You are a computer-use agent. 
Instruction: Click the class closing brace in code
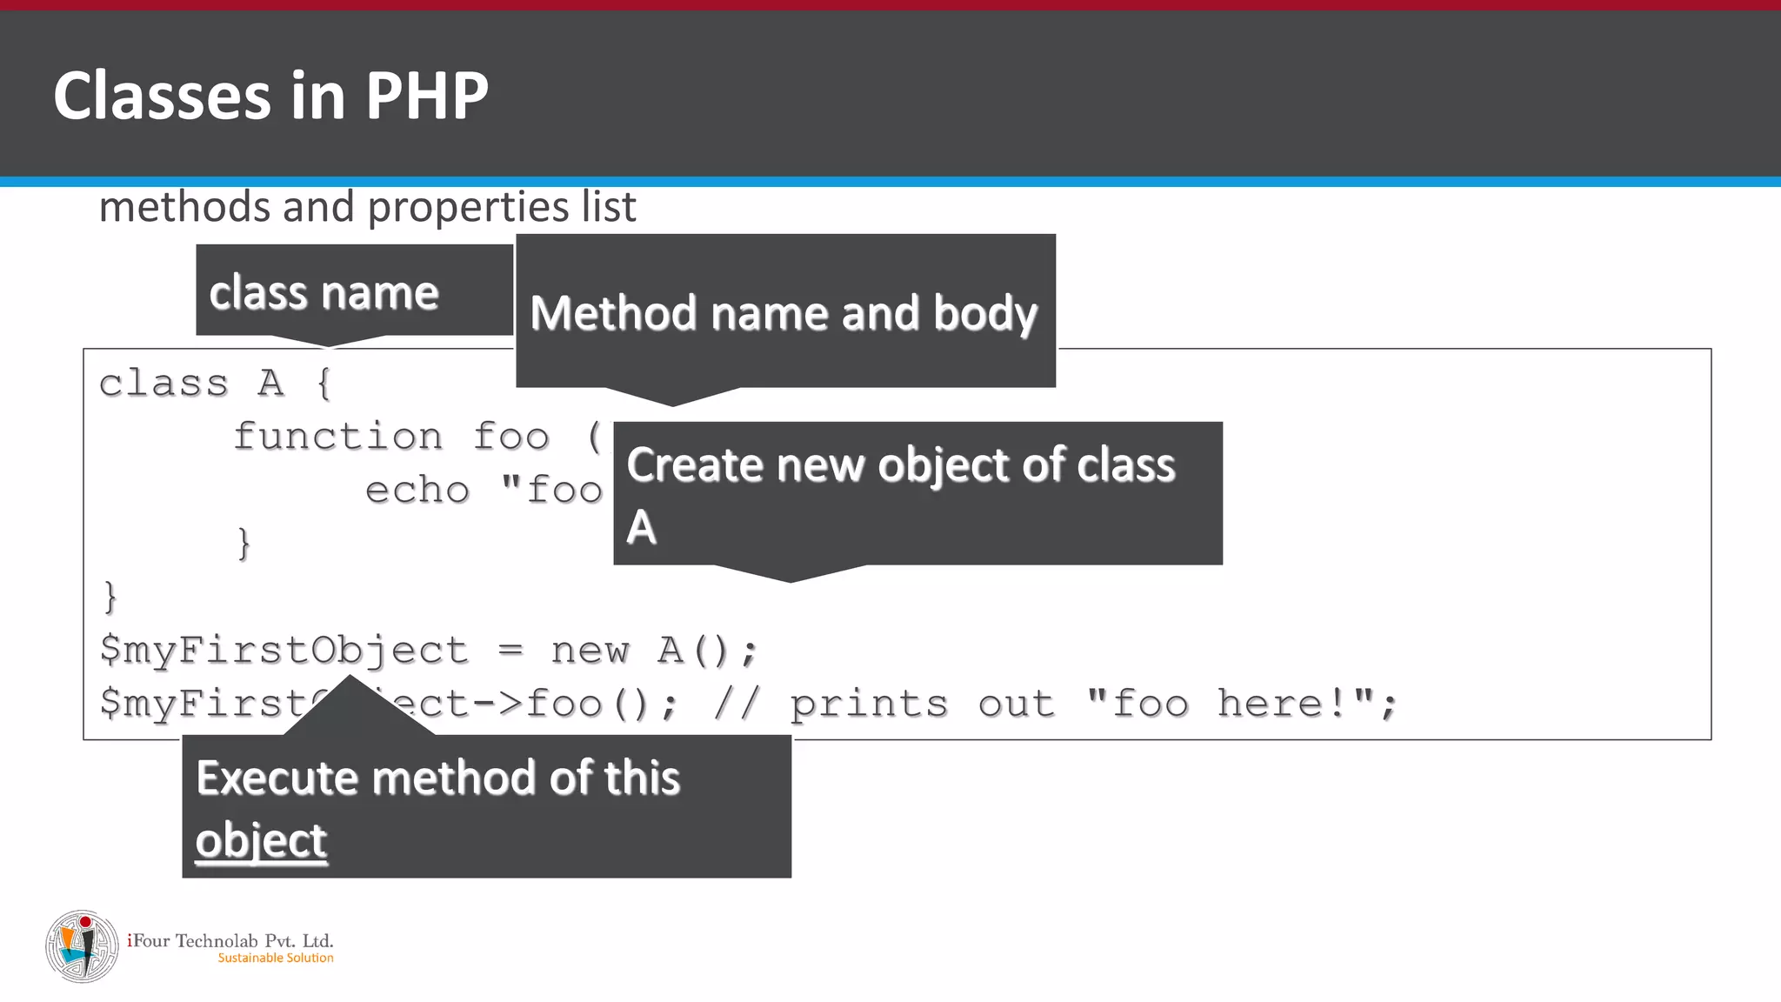[x=110, y=597]
